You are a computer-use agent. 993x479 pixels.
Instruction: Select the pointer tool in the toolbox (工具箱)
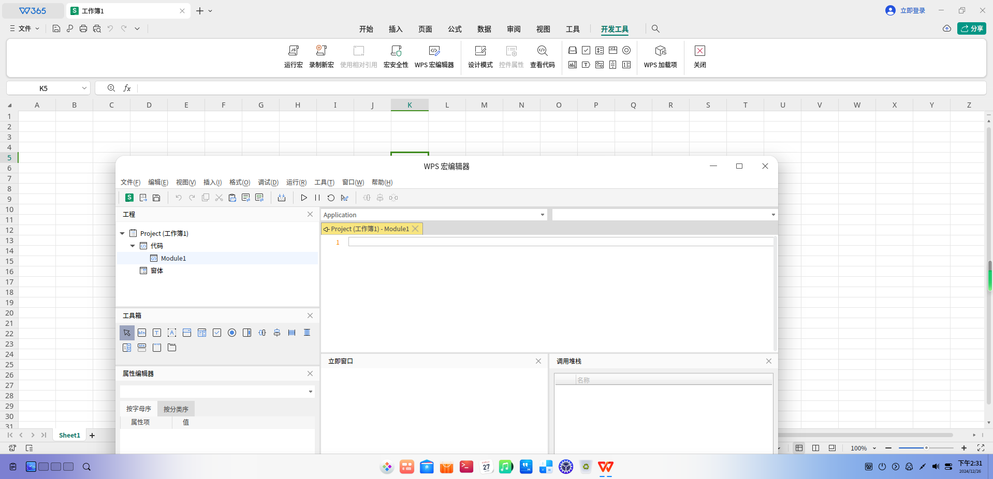tap(127, 333)
